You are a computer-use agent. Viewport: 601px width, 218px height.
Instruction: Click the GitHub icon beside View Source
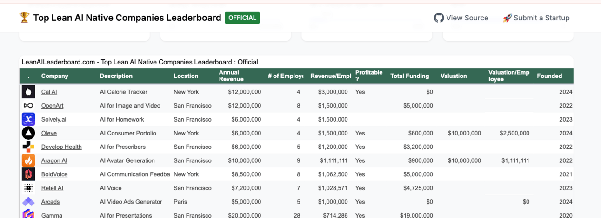pyautogui.click(x=439, y=18)
